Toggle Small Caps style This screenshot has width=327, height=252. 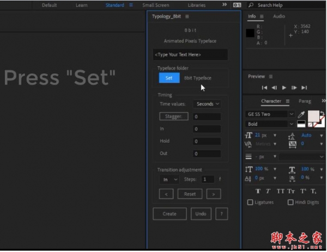[291, 192]
